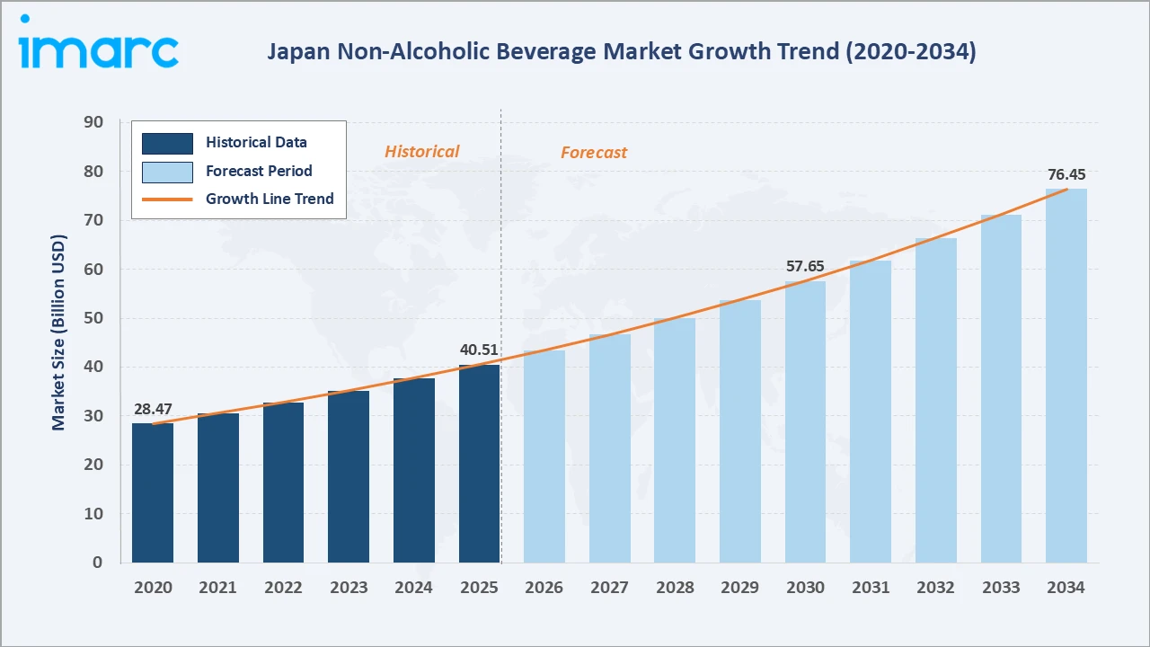Click the orange 'Forecast' section label
Screen dimensions: 1150x647
point(594,153)
